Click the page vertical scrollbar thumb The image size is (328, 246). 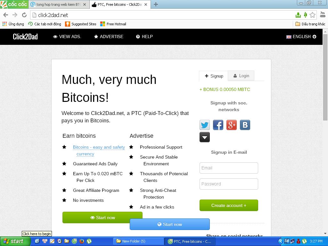click(x=325, y=77)
